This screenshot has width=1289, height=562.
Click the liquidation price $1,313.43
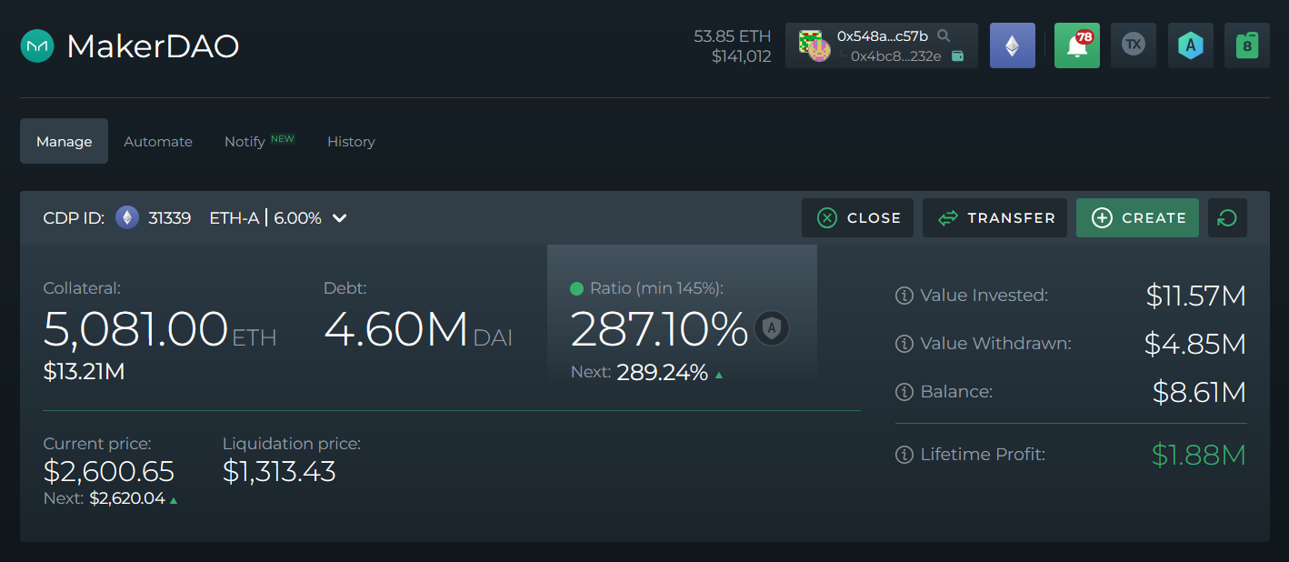[279, 472]
